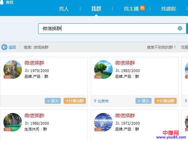
Task: Open the heart cloud avatar group thumbnail
Action: point(103,122)
